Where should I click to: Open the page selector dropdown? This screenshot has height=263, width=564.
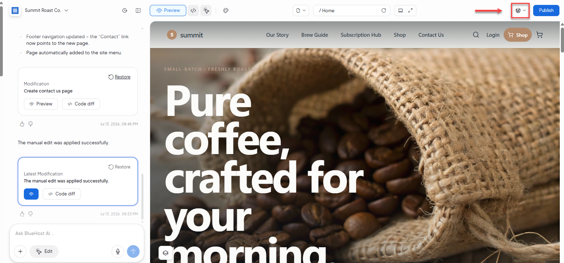tap(301, 11)
